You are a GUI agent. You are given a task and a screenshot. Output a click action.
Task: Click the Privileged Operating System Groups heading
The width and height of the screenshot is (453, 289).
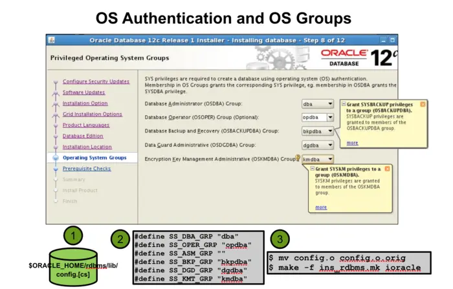109,58
